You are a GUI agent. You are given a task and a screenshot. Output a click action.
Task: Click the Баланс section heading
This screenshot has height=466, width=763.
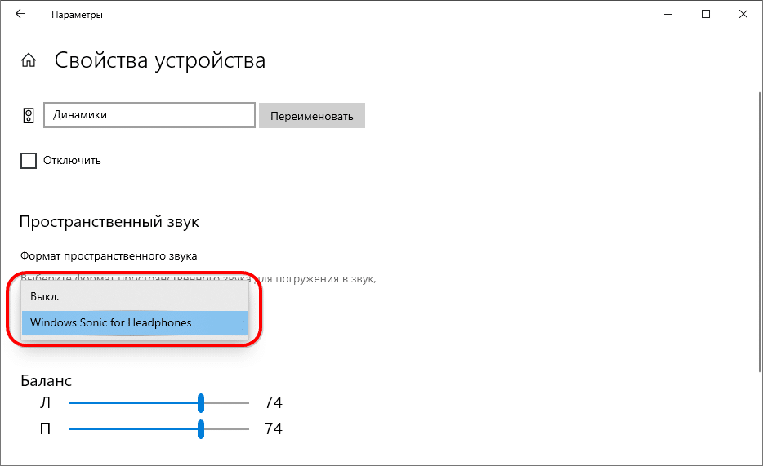click(x=46, y=380)
